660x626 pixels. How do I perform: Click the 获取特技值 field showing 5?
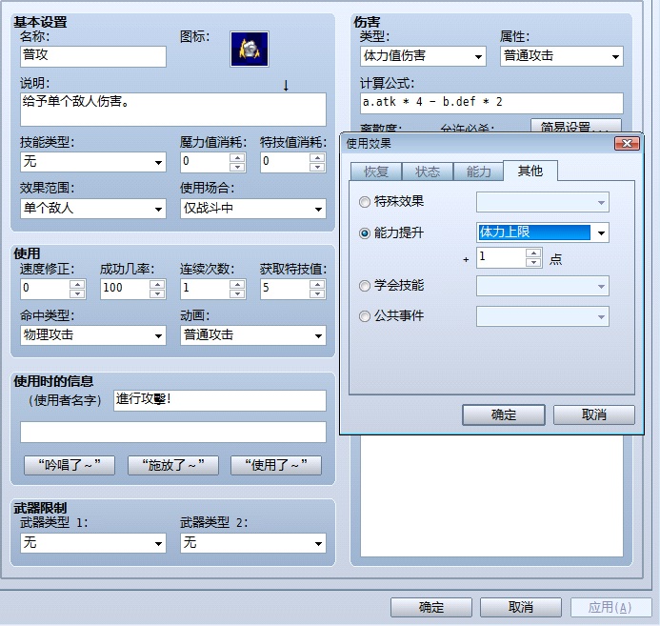pos(285,289)
